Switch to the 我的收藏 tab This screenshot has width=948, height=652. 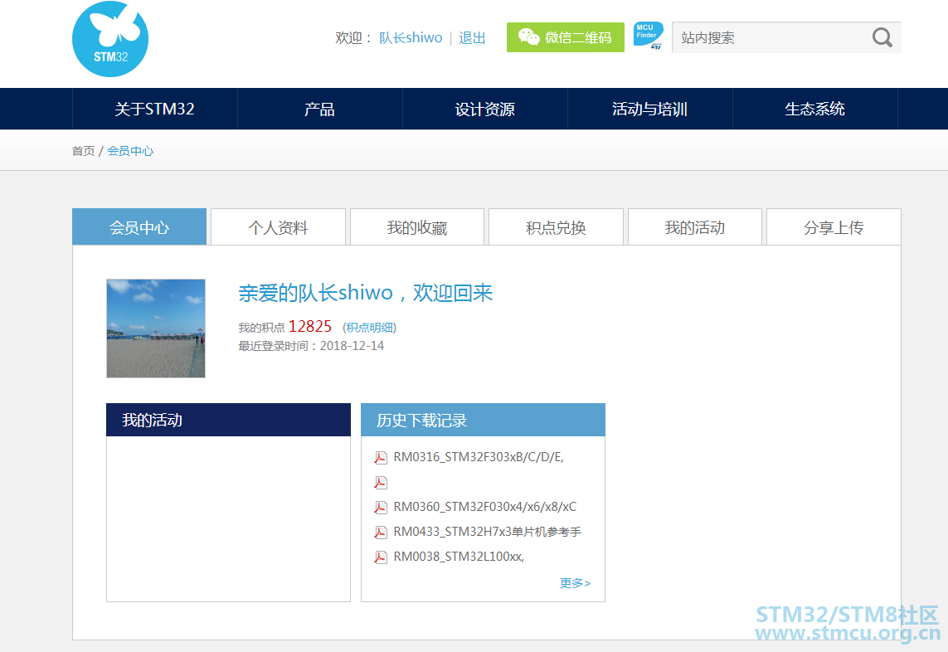(x=417, y=226)
